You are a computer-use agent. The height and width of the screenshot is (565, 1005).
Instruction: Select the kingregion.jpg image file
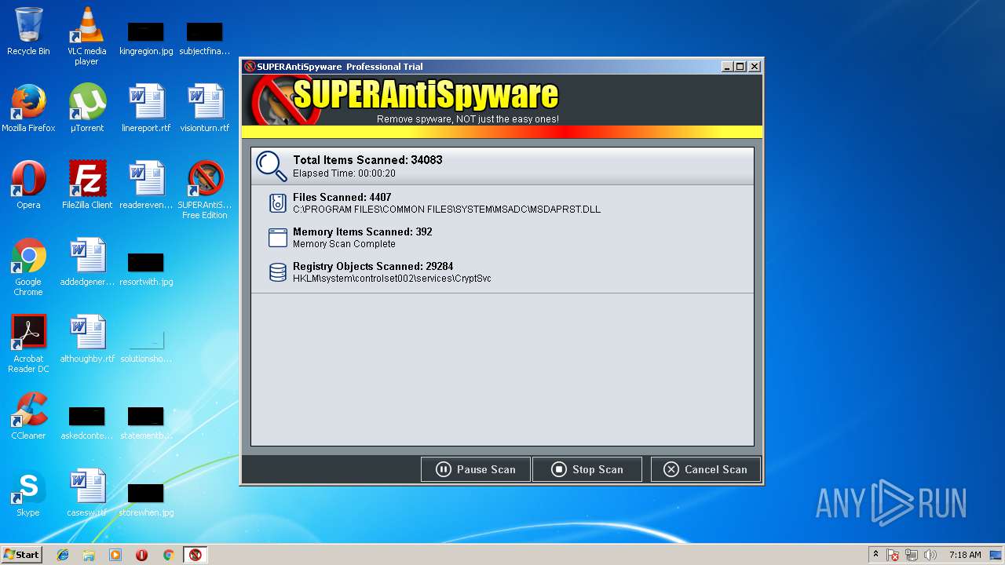[146, 38]
